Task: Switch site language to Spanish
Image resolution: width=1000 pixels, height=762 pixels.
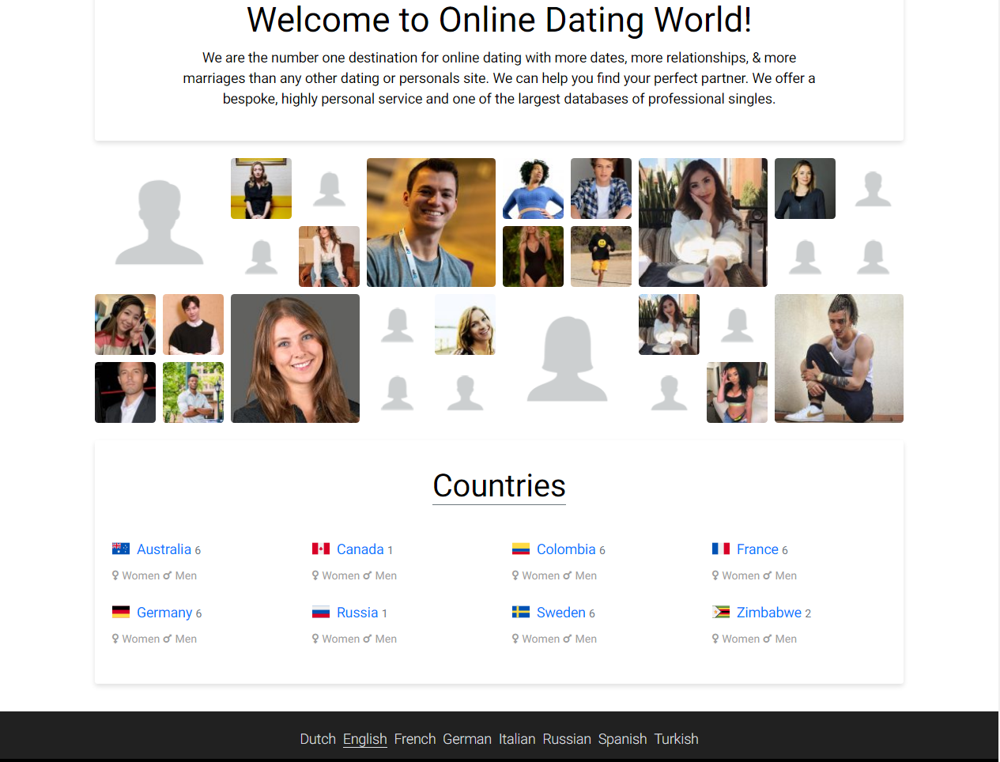Action: coord(622,739)
